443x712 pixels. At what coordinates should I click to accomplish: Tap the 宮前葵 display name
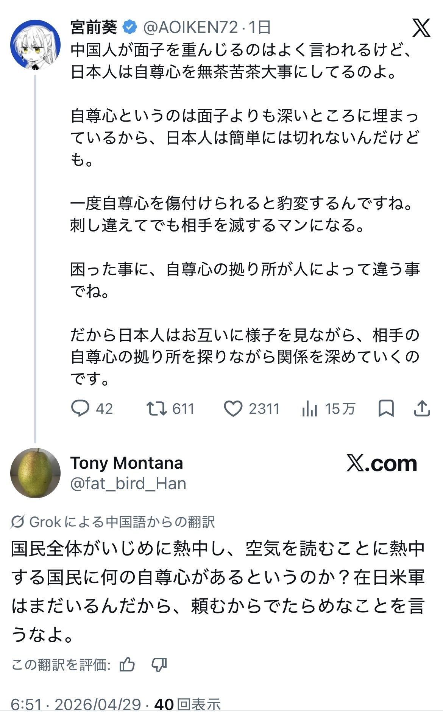94,27
